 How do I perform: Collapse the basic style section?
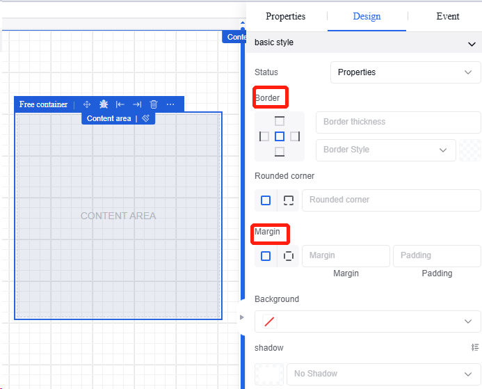(472, 43)
